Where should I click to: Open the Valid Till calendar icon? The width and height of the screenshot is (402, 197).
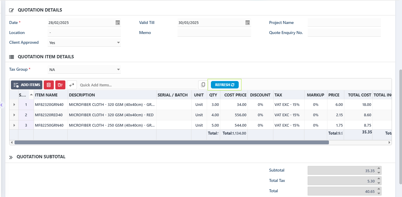[x=248, y=23]
